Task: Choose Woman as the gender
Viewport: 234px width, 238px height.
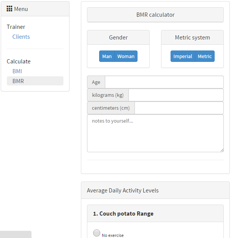Action: pyautogui.click(x=126, y=56)
